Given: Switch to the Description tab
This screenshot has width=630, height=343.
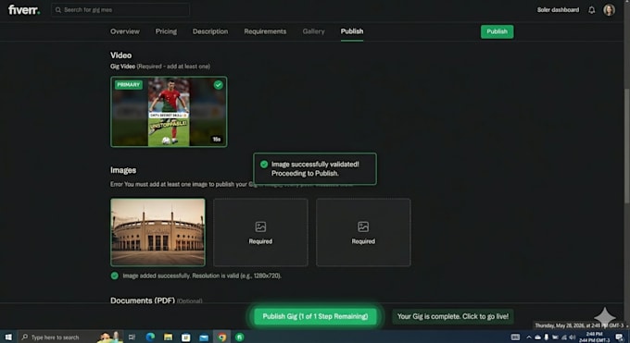Looking at the screenshot, I should (210, 31).
